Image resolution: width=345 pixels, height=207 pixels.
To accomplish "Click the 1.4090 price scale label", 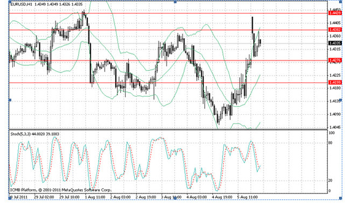I will (x=335, y=114).
